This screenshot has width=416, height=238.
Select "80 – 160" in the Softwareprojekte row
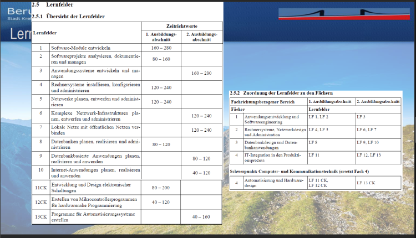click(x=161, y=59)
